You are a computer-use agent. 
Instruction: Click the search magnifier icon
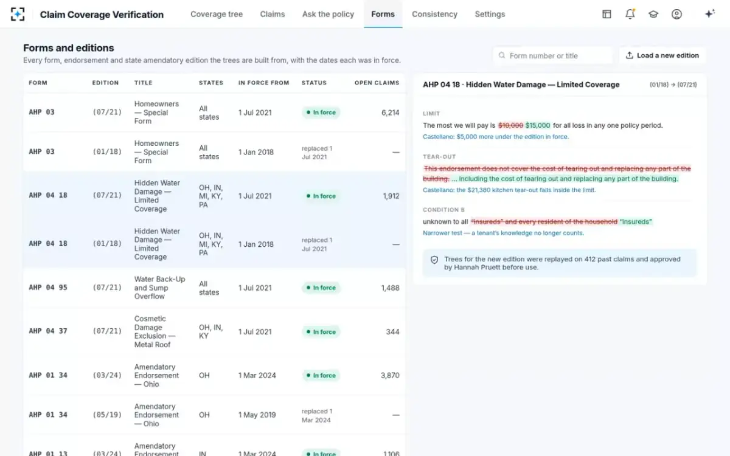click(x=502, y=55)
